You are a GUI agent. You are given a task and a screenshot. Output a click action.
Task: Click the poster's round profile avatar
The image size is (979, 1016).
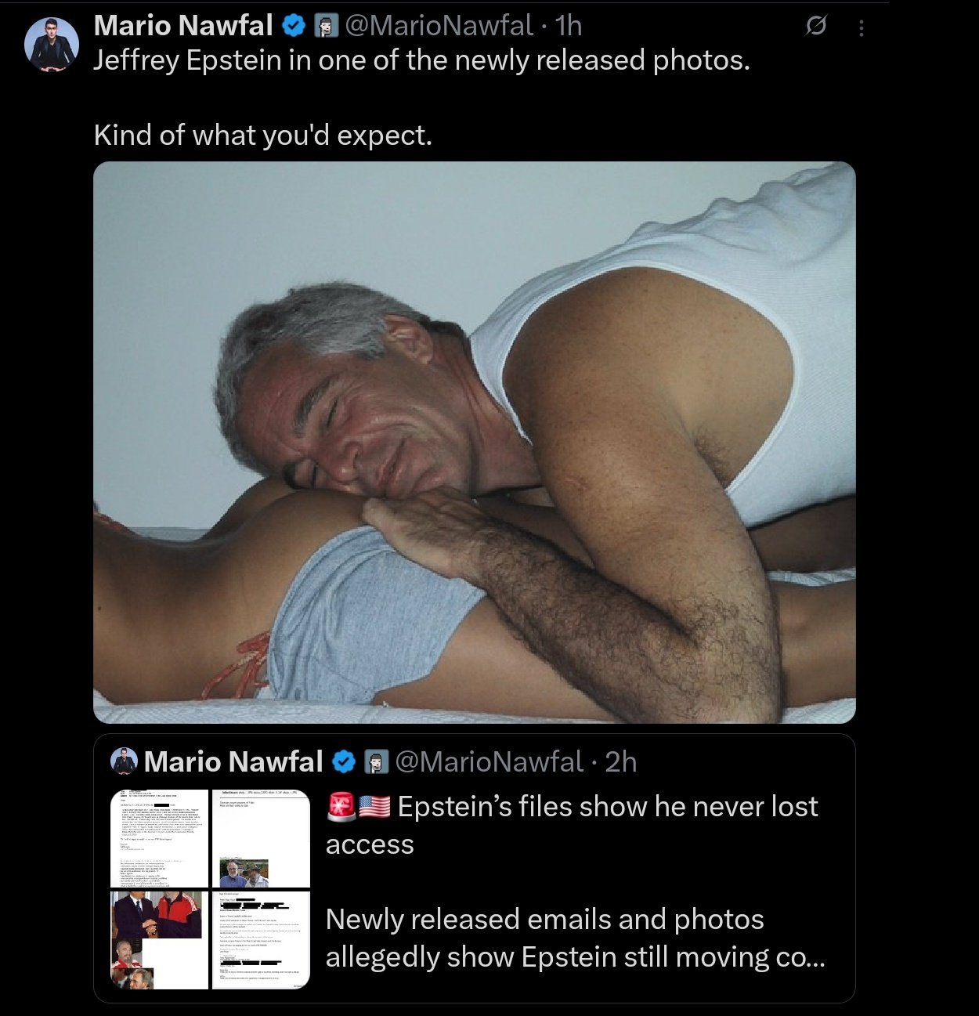click(x=52, y=45)
